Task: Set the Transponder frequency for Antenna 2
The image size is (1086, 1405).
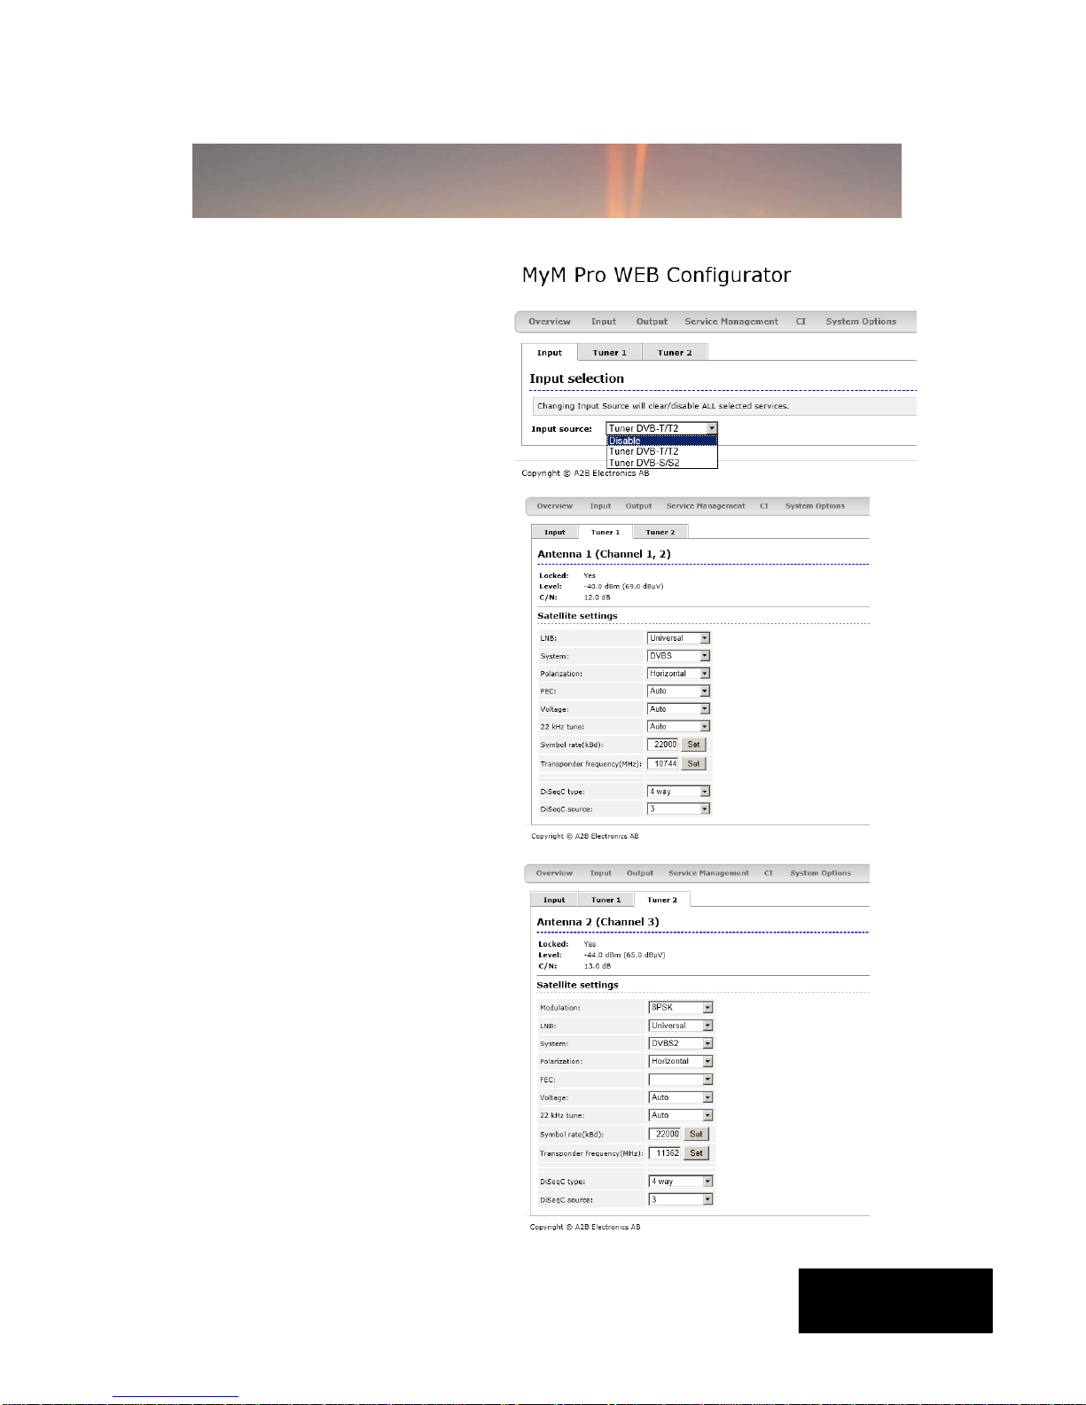Action: [696, 1153]
